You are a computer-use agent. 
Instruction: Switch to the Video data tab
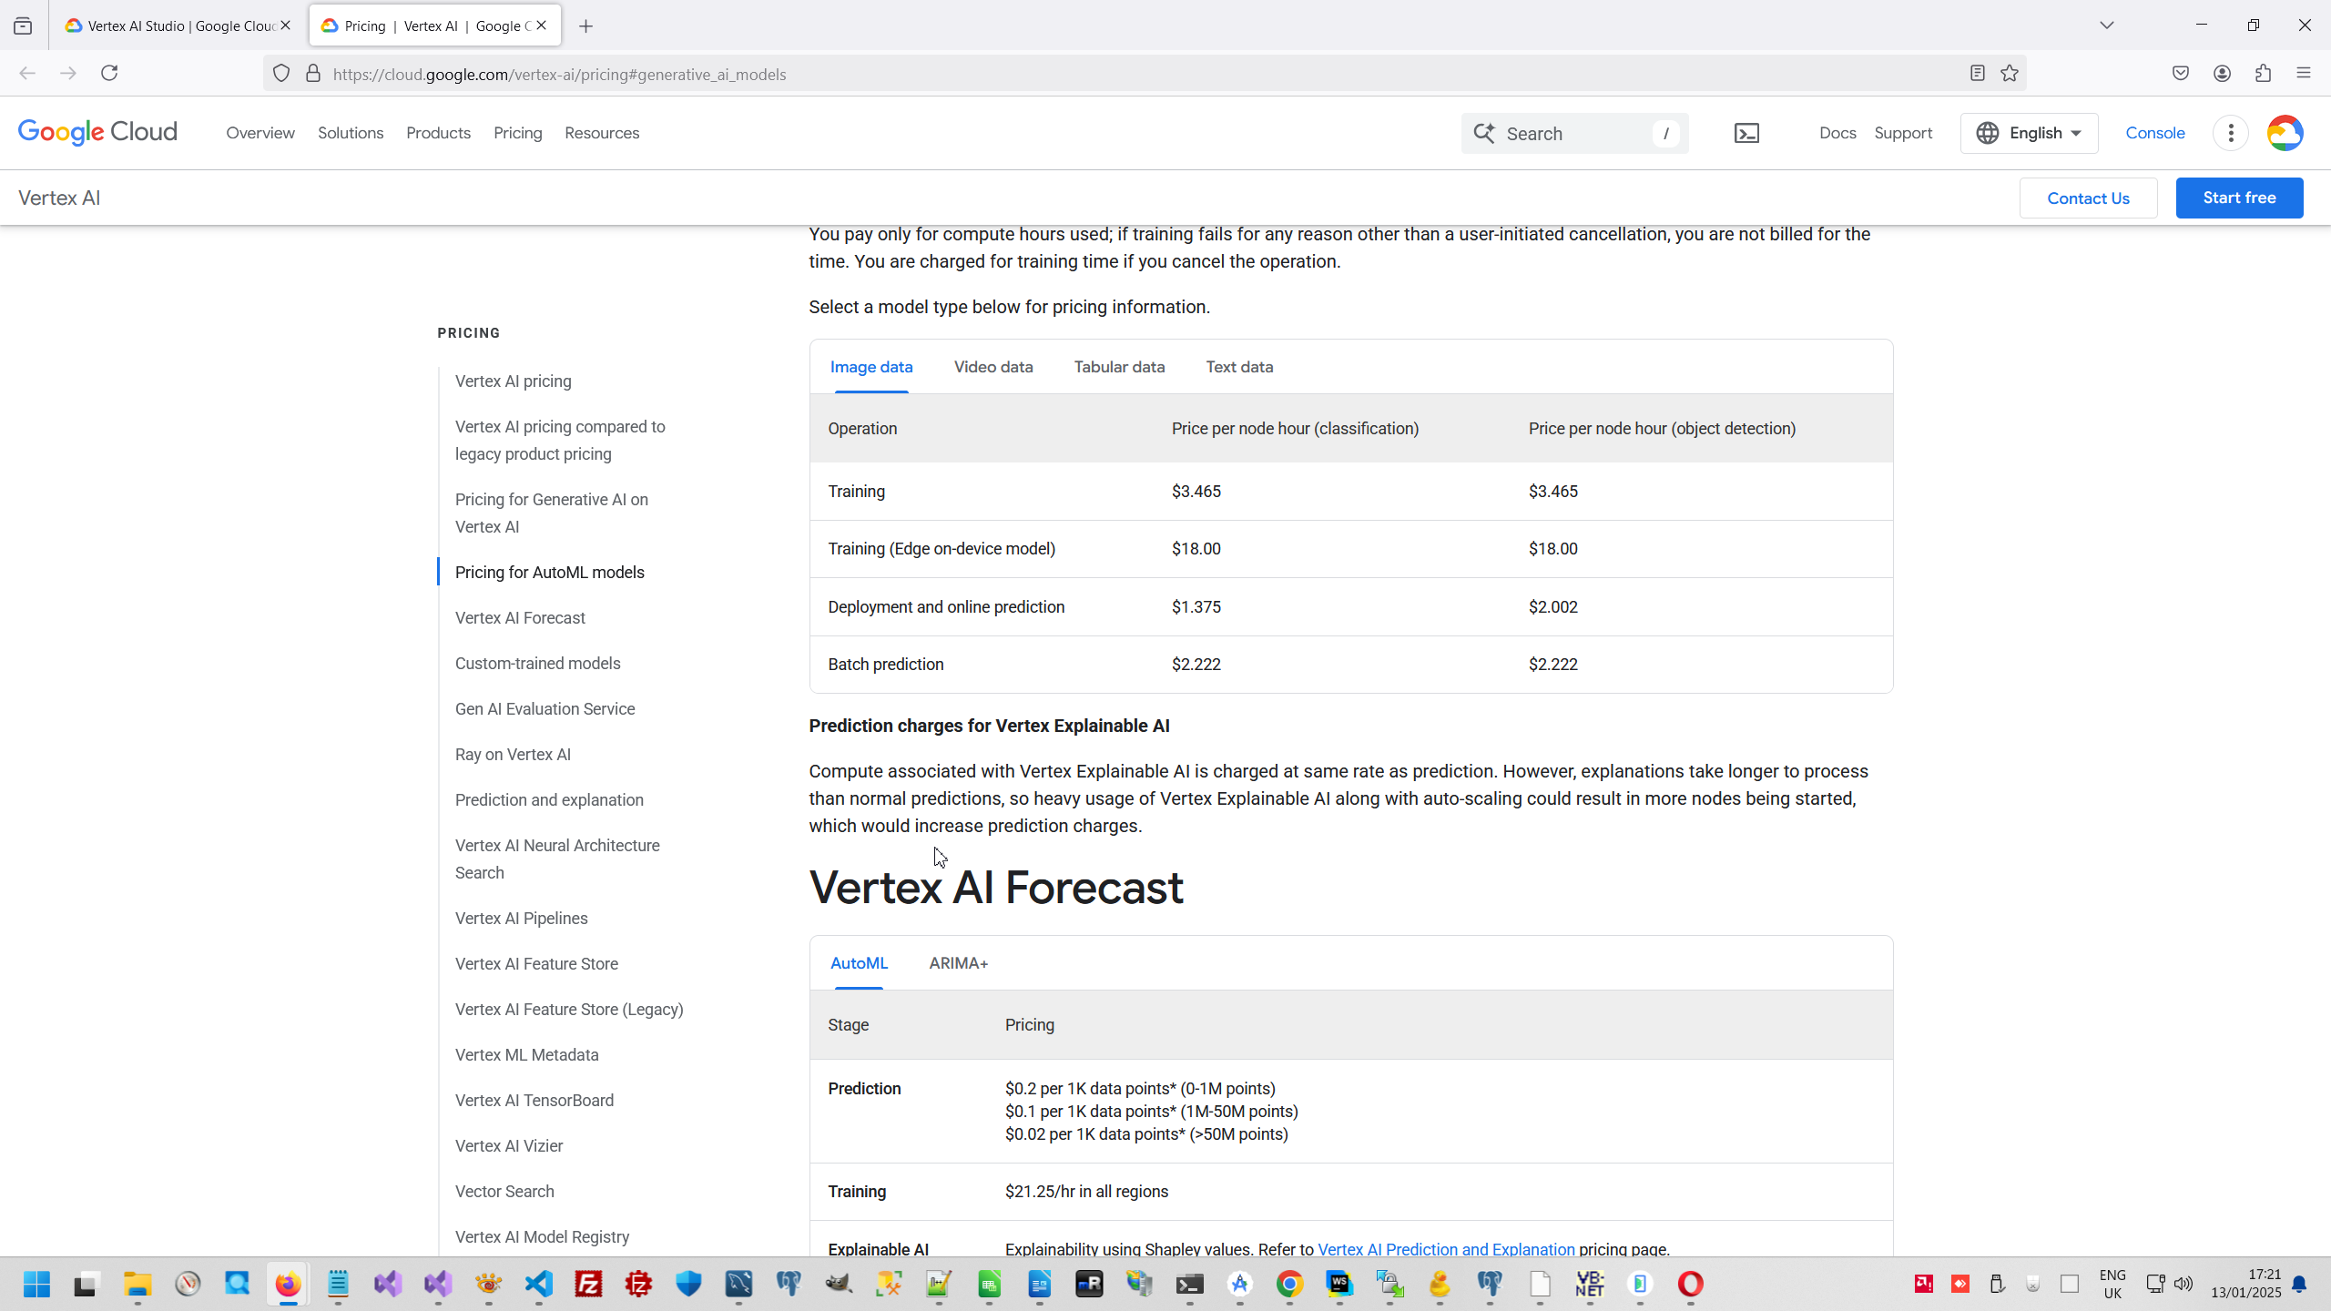[992, 367]
